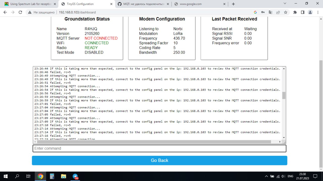Click the browser back arrow

(x=5, y=12)
